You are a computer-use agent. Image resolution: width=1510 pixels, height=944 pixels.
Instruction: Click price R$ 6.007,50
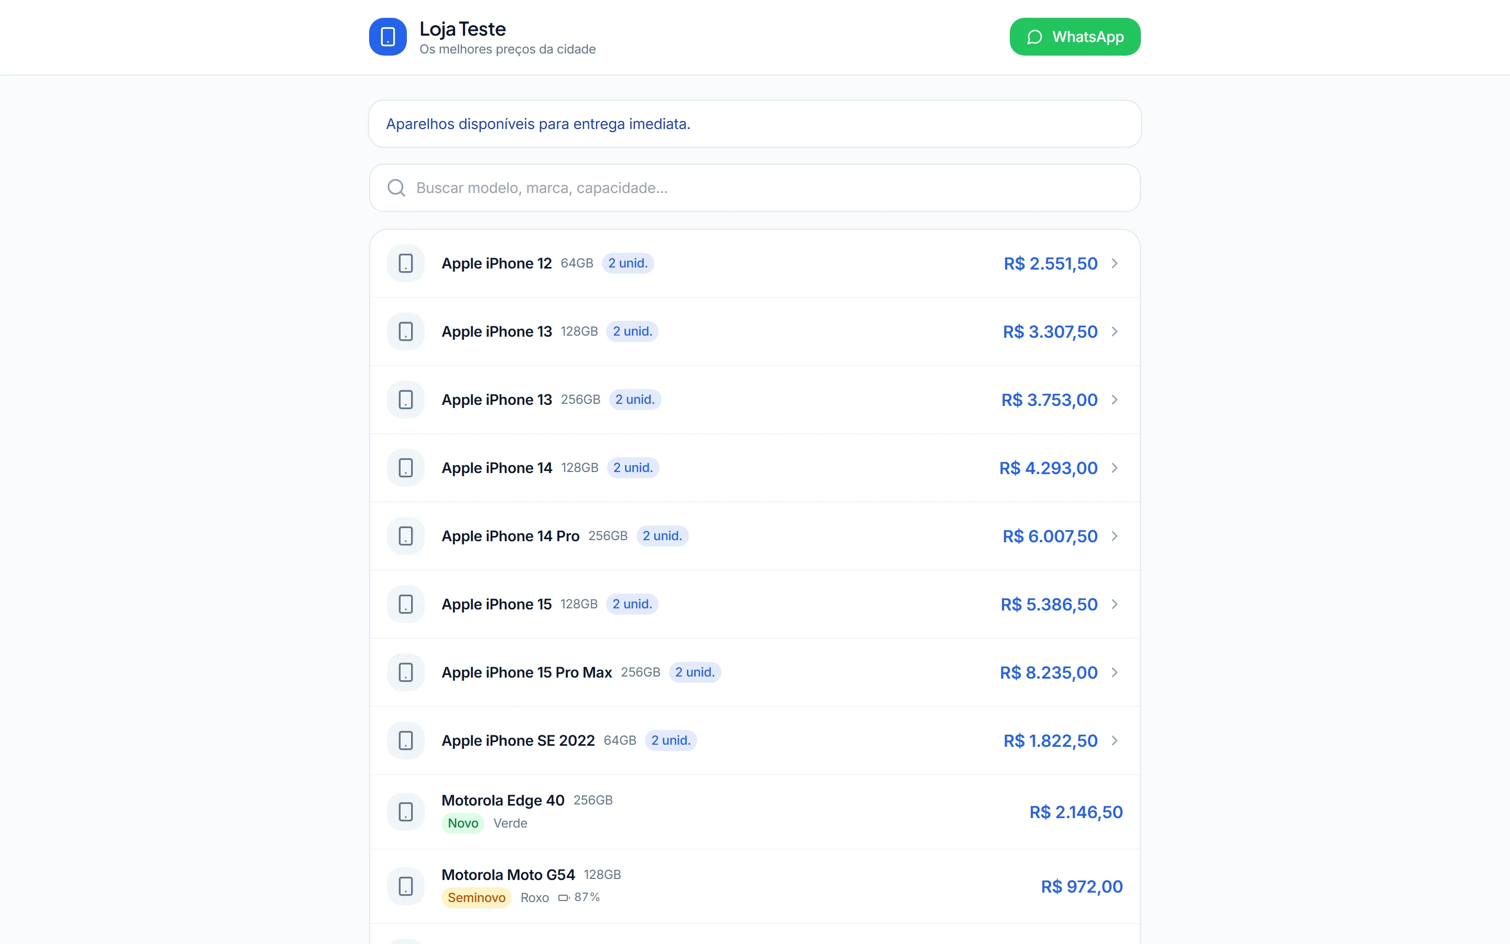1050,535
